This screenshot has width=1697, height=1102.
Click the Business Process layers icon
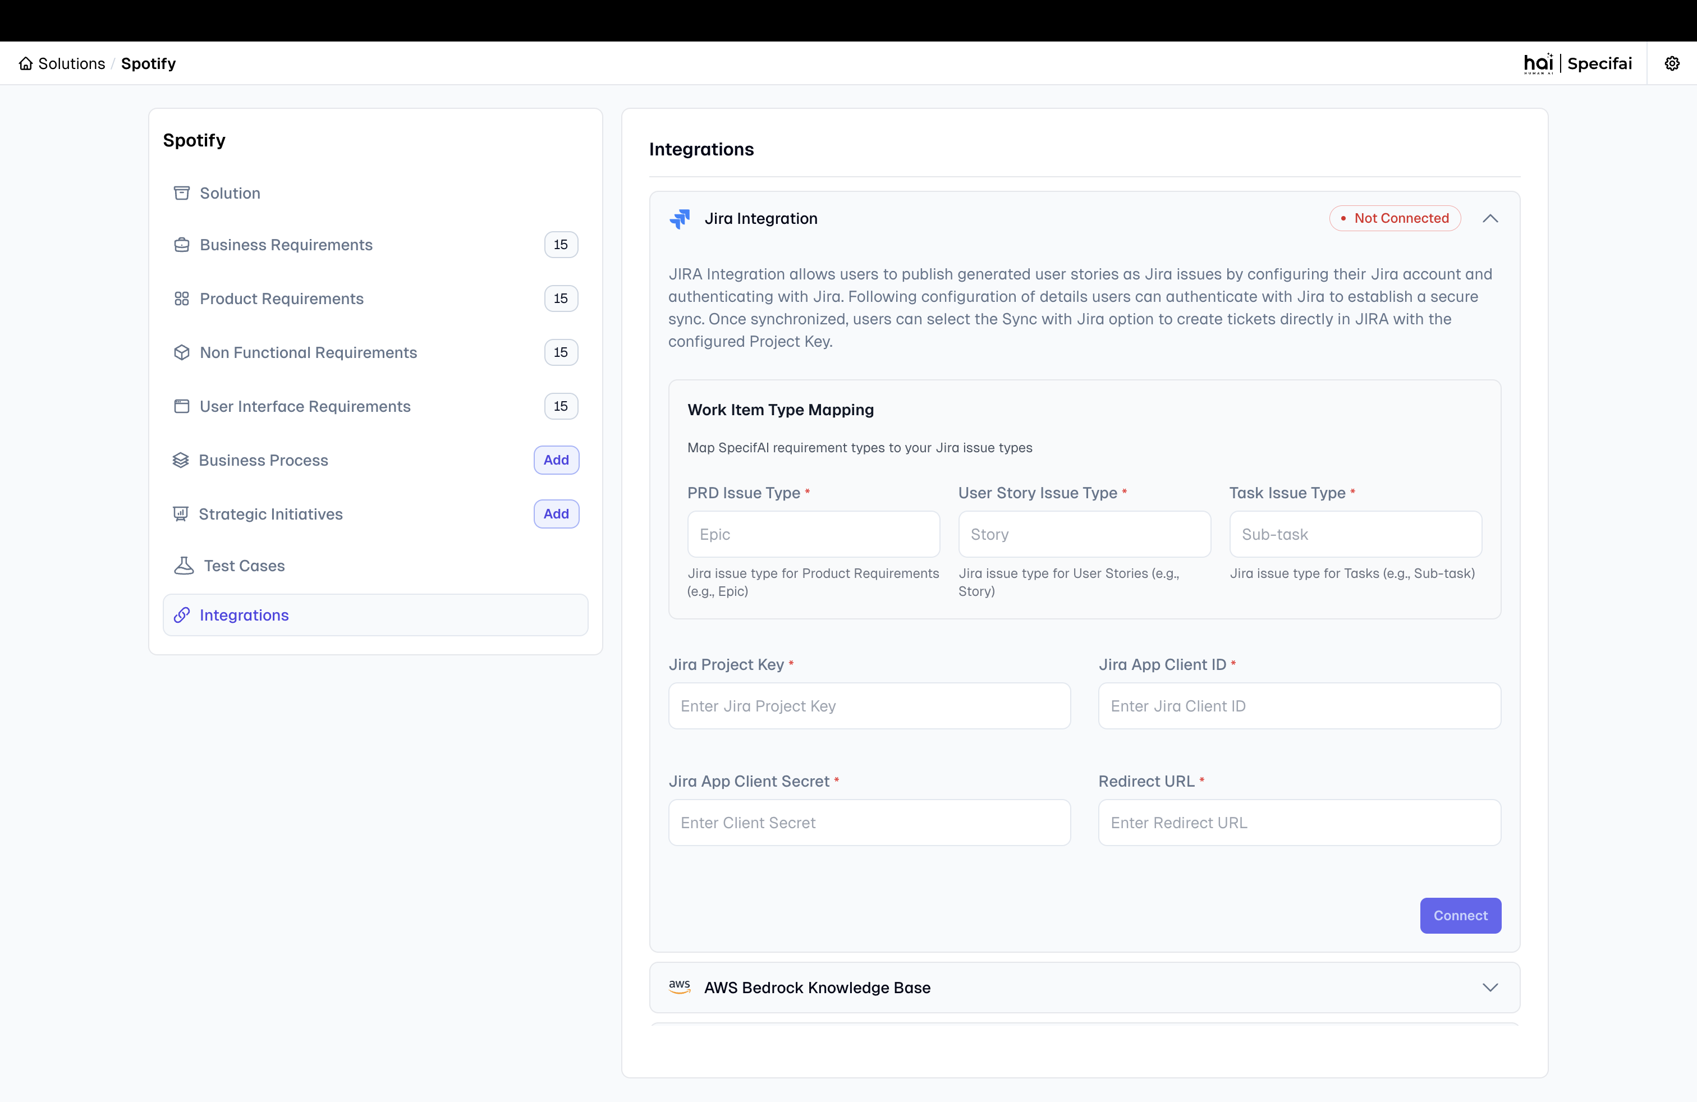(180, 460)
